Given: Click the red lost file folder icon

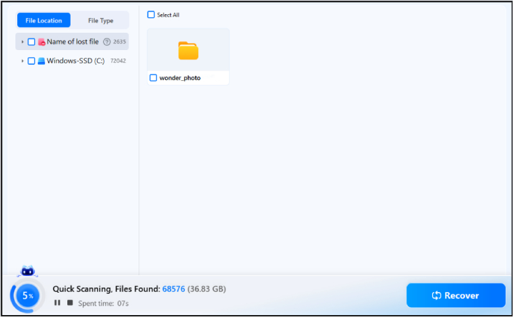Looking at the screenshot, I should coord(42,42).
